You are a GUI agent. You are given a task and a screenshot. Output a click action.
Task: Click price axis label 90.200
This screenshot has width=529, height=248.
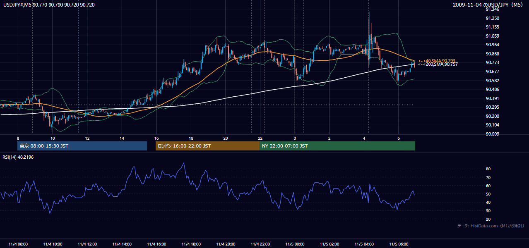click(492, 116)
